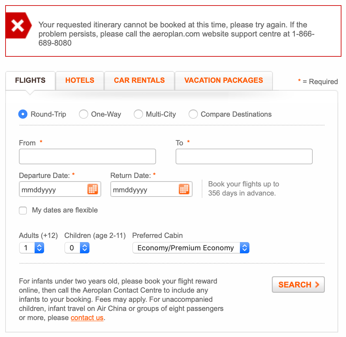
Task: Switch to the VACATION PACKAGES tab
Action: (x=224, y=80)
